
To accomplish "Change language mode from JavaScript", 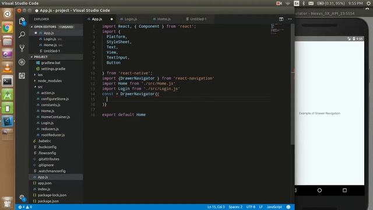I will click(x=275, y=207).
